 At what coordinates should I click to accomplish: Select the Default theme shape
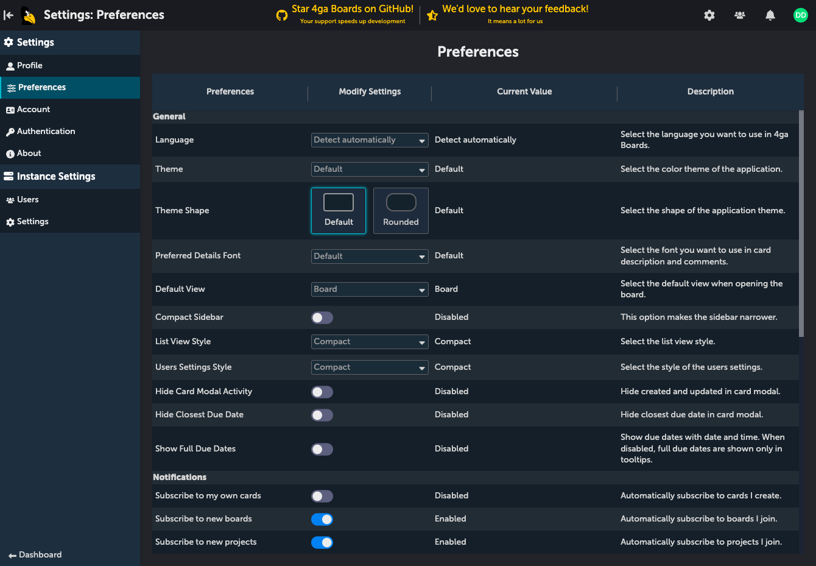coord(339,211)
